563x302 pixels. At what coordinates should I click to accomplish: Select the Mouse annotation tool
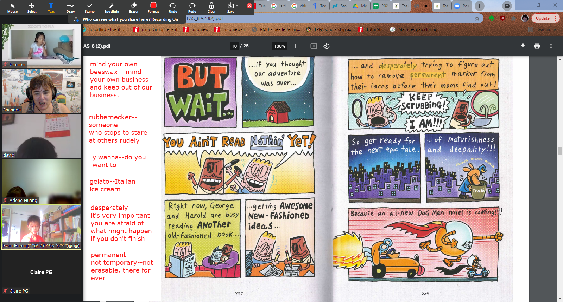(x=12, y=8)
